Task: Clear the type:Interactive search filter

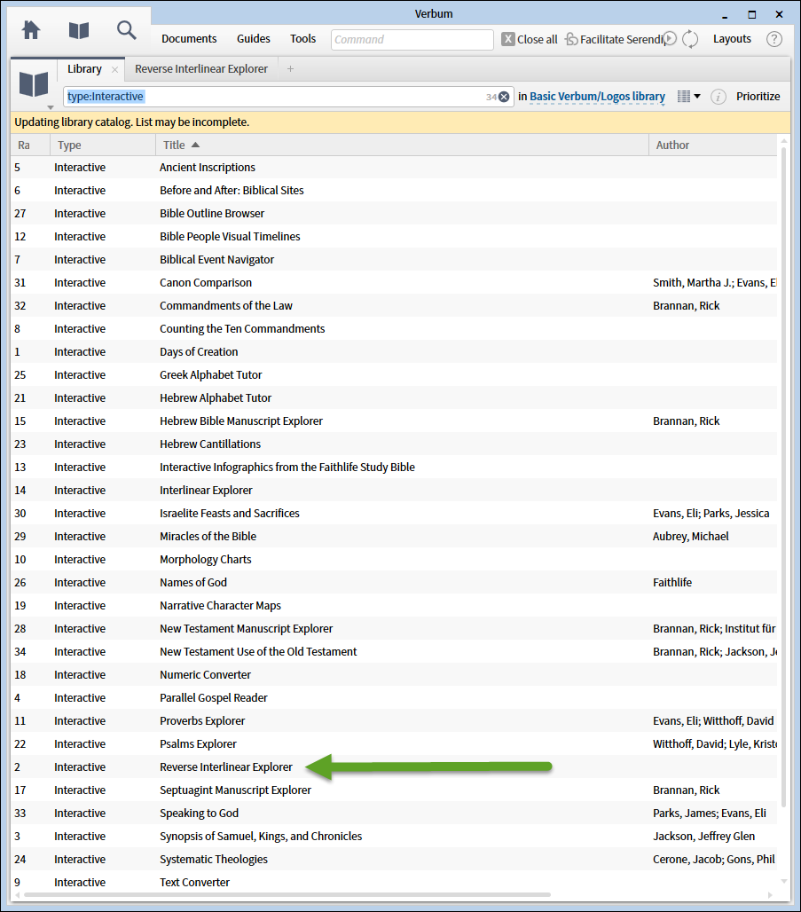Action: click(x=504, y=95)
